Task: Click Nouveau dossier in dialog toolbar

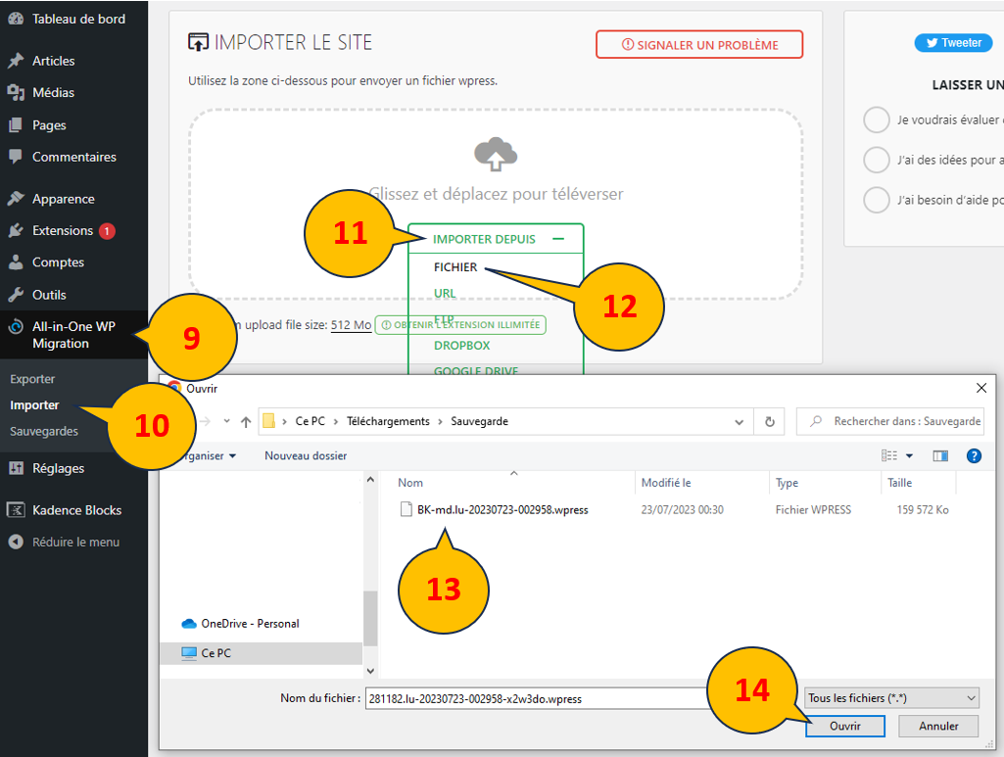Action: [x=306, y=455]
